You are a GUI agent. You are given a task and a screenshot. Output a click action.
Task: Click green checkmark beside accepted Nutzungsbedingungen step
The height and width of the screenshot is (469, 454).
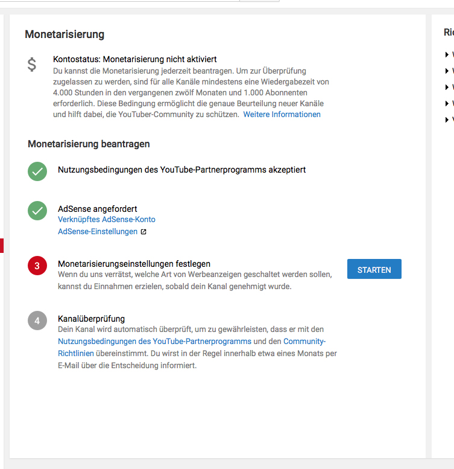point(37,171)
